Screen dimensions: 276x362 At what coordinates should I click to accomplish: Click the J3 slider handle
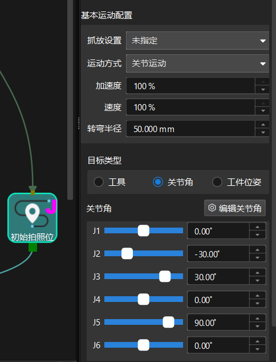click(x=165, y=276)
